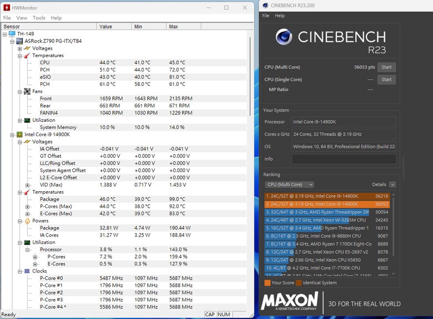Screen dimensions: 433x319
Task: Click the Info input field in Cinebench
Action: click(x=344, y=159)
